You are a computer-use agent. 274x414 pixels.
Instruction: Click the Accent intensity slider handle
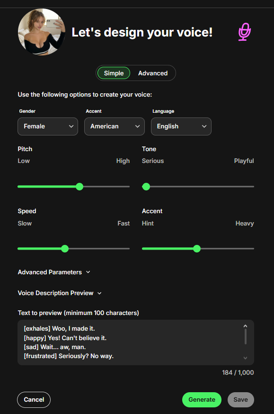pyautogui.click(x=197, y=248)
